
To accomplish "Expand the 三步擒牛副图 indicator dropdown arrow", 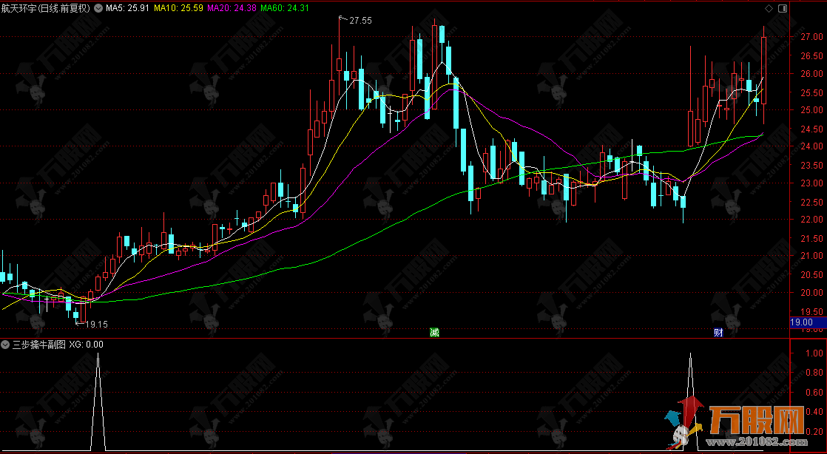I will (6, 345).
